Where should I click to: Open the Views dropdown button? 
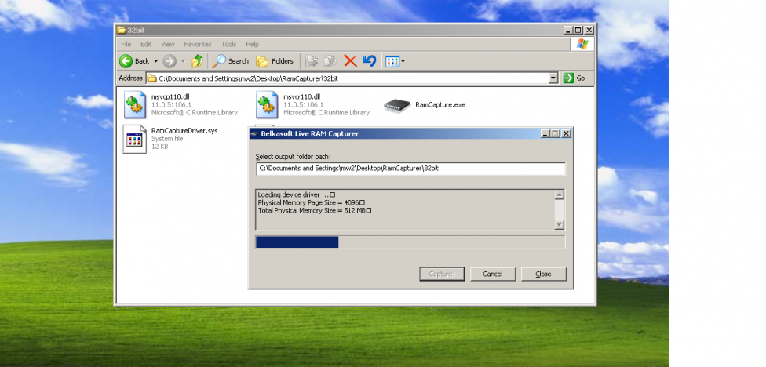[x=395, y=61]
